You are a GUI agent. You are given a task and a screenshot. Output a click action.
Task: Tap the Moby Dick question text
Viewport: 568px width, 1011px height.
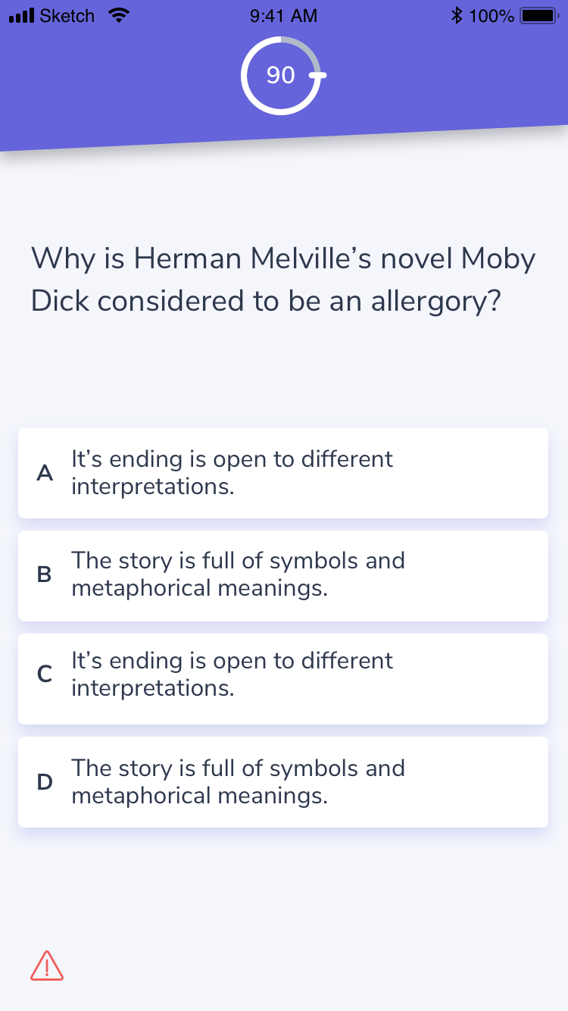[x=283, y=279]
